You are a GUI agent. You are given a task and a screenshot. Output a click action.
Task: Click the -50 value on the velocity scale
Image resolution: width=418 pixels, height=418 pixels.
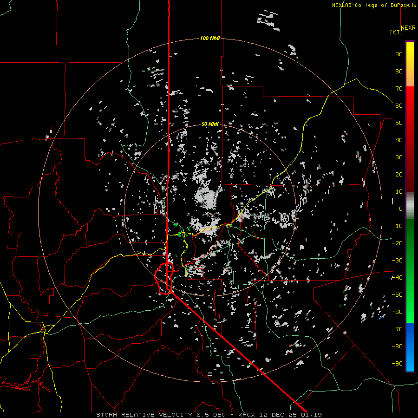397,295
